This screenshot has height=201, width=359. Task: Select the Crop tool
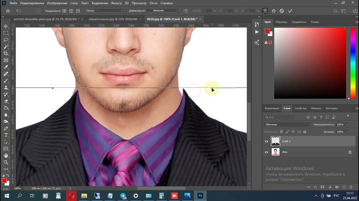click(6, 53)
